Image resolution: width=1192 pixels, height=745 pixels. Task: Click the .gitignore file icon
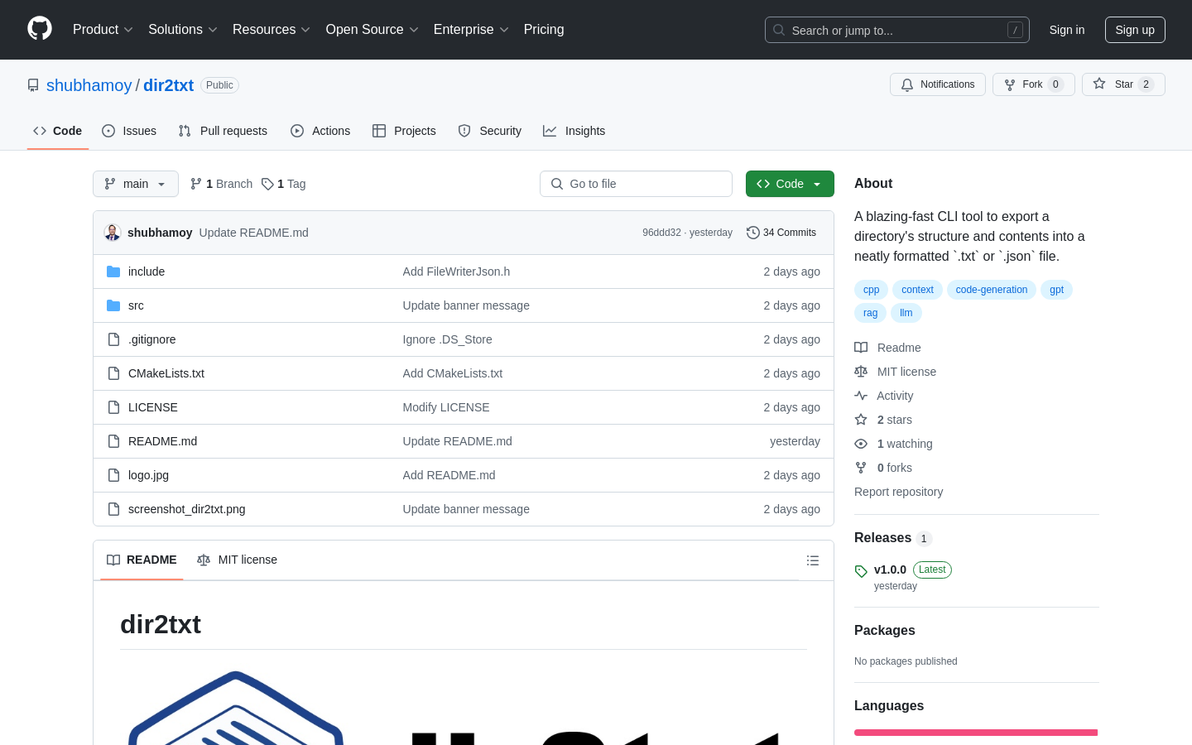click(x=113, y=339)
